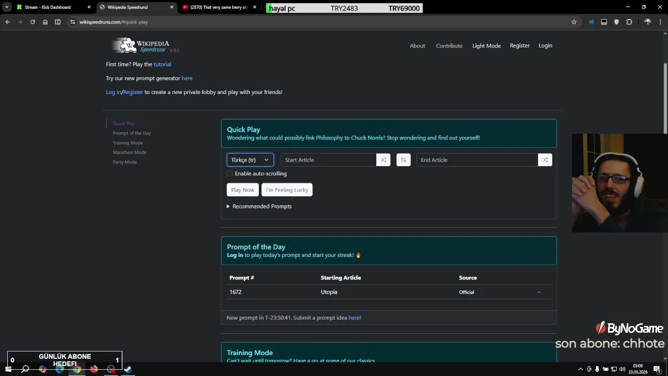Click the browser address bar URL

[x=113, y=22]
